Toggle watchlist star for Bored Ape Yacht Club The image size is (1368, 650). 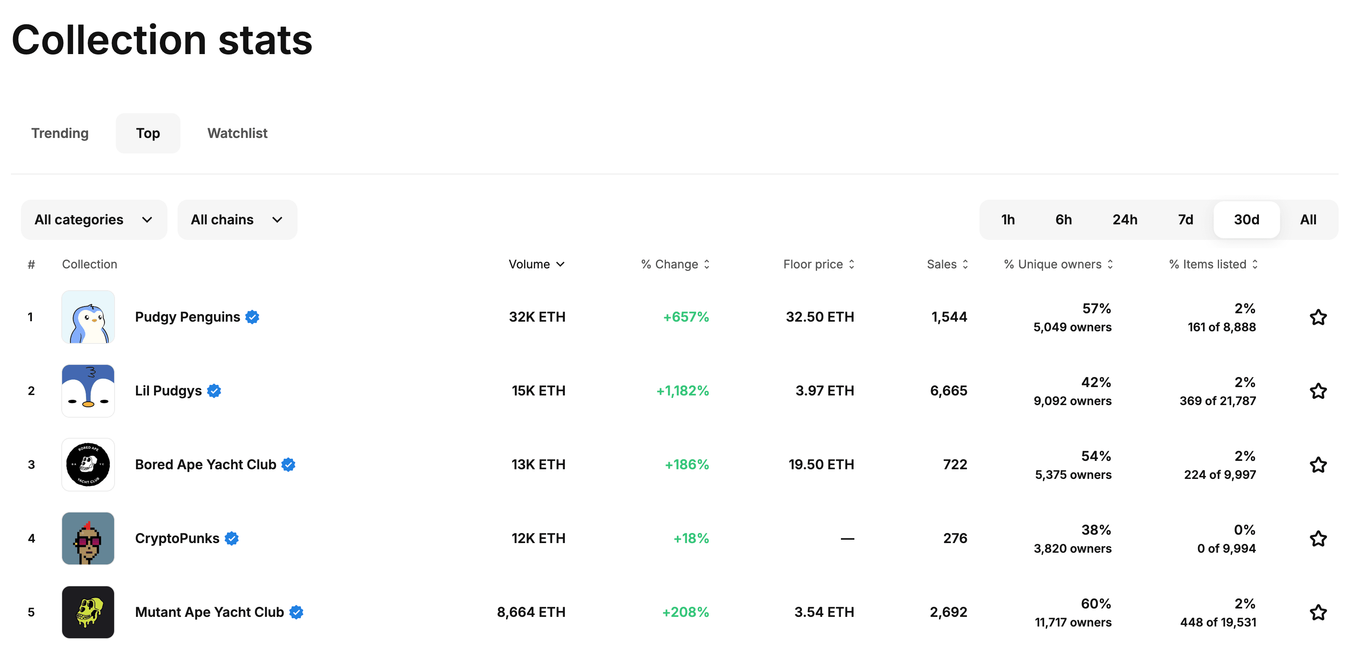[1318, 465]
